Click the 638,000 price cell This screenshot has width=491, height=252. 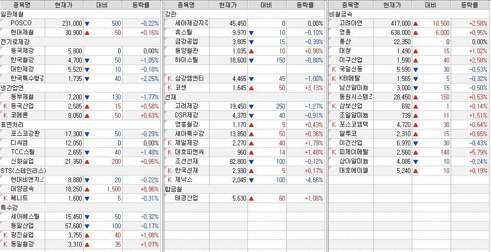393,32
